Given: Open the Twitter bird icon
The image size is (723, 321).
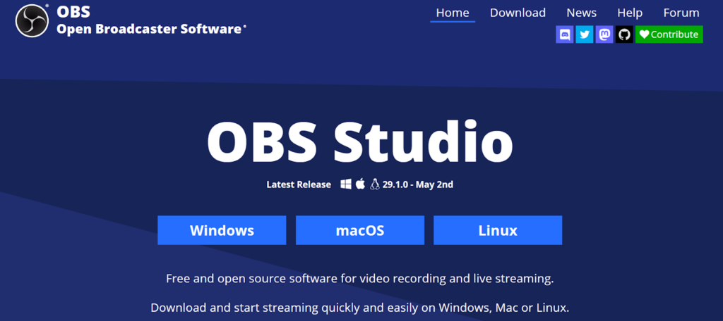Looking at the screenshot, I should click(585, 34).
